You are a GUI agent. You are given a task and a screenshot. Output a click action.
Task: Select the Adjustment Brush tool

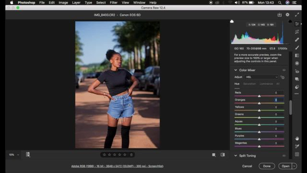point(297,48)
